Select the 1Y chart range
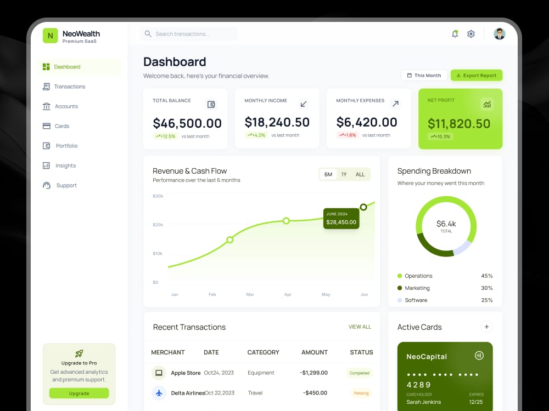Screen dimensions: 549x411 point(344,174)
